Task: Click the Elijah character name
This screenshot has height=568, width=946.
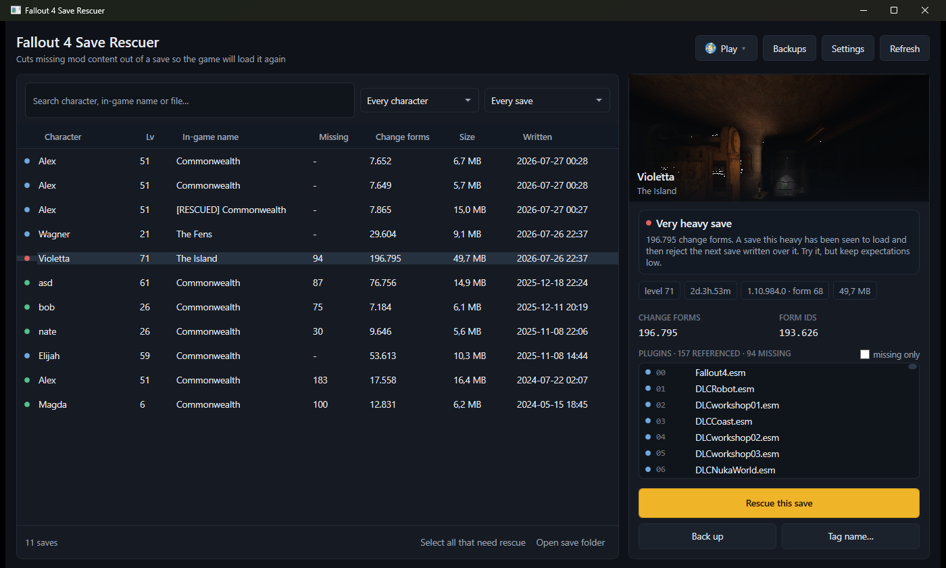Action: click(x=49, y=356)
